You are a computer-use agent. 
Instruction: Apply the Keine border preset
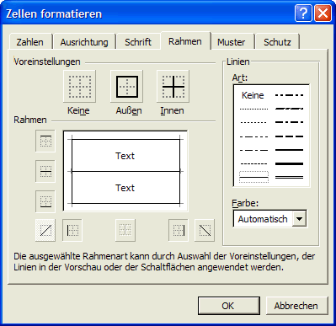coord(79,86)
